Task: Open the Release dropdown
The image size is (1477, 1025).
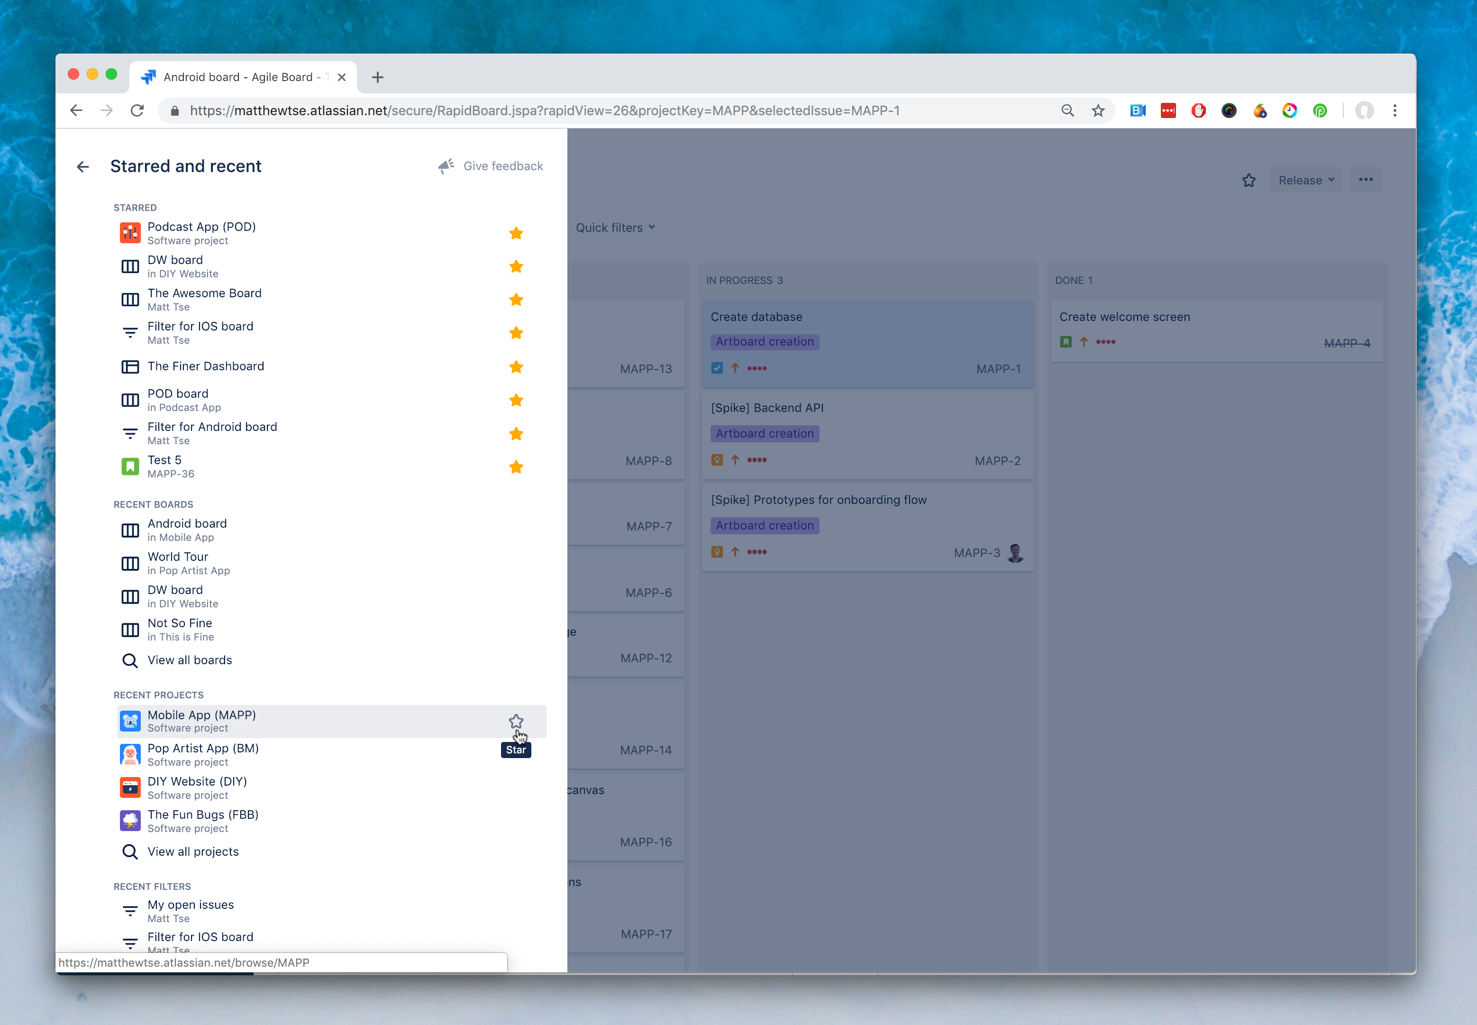Action: 1306,181
